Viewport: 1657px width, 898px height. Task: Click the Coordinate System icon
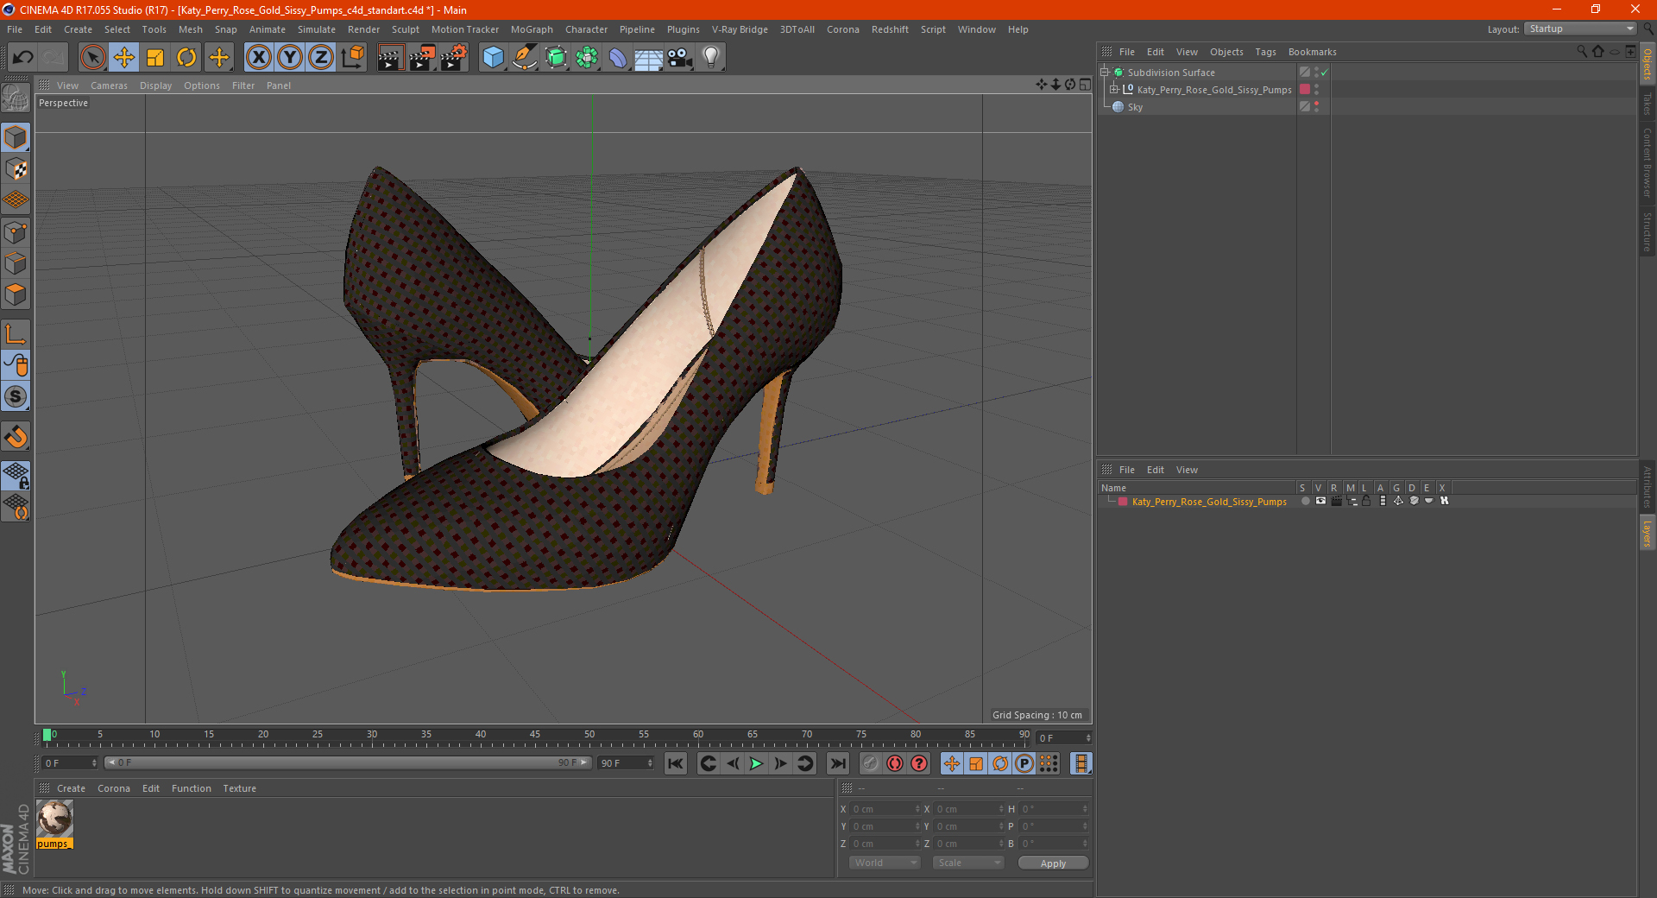[x=352, y=58]
